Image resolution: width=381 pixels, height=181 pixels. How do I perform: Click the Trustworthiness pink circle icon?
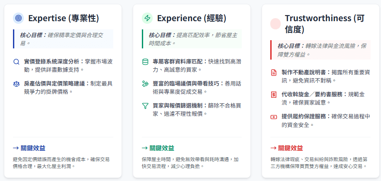275,24
